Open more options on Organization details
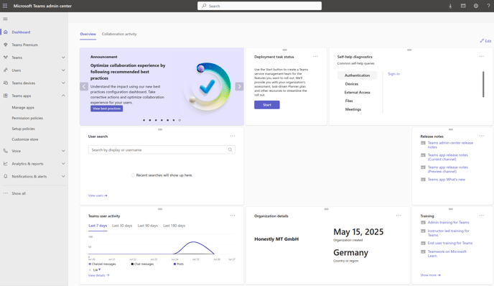Screen dimensions: 494x286 (399, 216)
